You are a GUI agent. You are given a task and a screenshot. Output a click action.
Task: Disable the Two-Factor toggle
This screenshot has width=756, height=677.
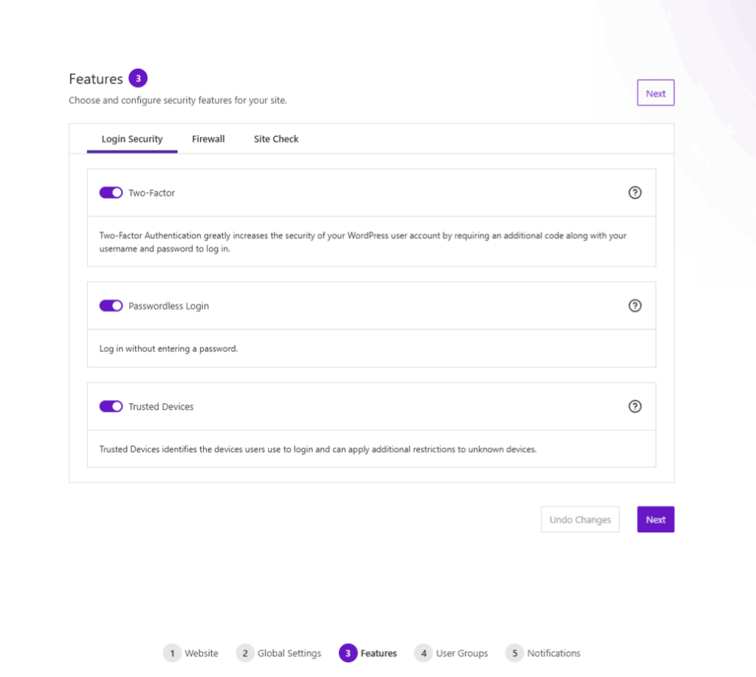(111, 193)
